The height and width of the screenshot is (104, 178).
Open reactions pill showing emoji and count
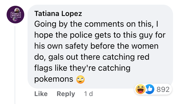(153, 89)
